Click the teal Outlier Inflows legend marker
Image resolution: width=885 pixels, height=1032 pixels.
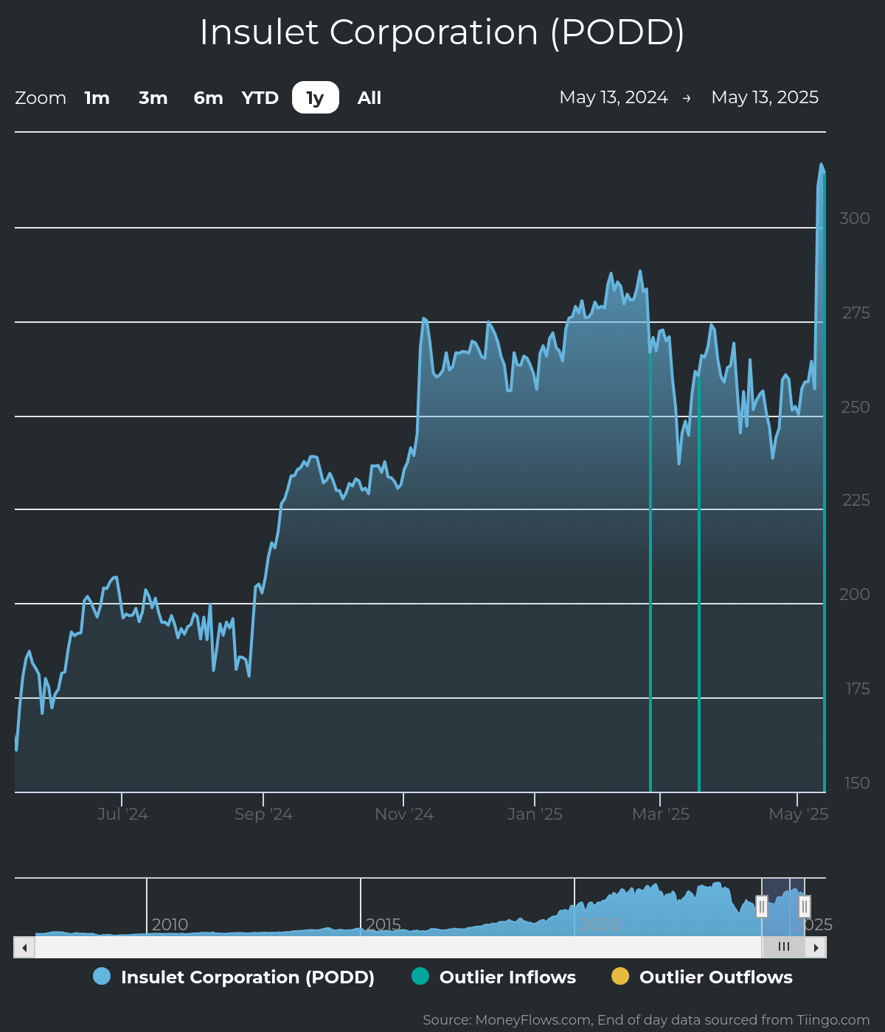[420, 976]
